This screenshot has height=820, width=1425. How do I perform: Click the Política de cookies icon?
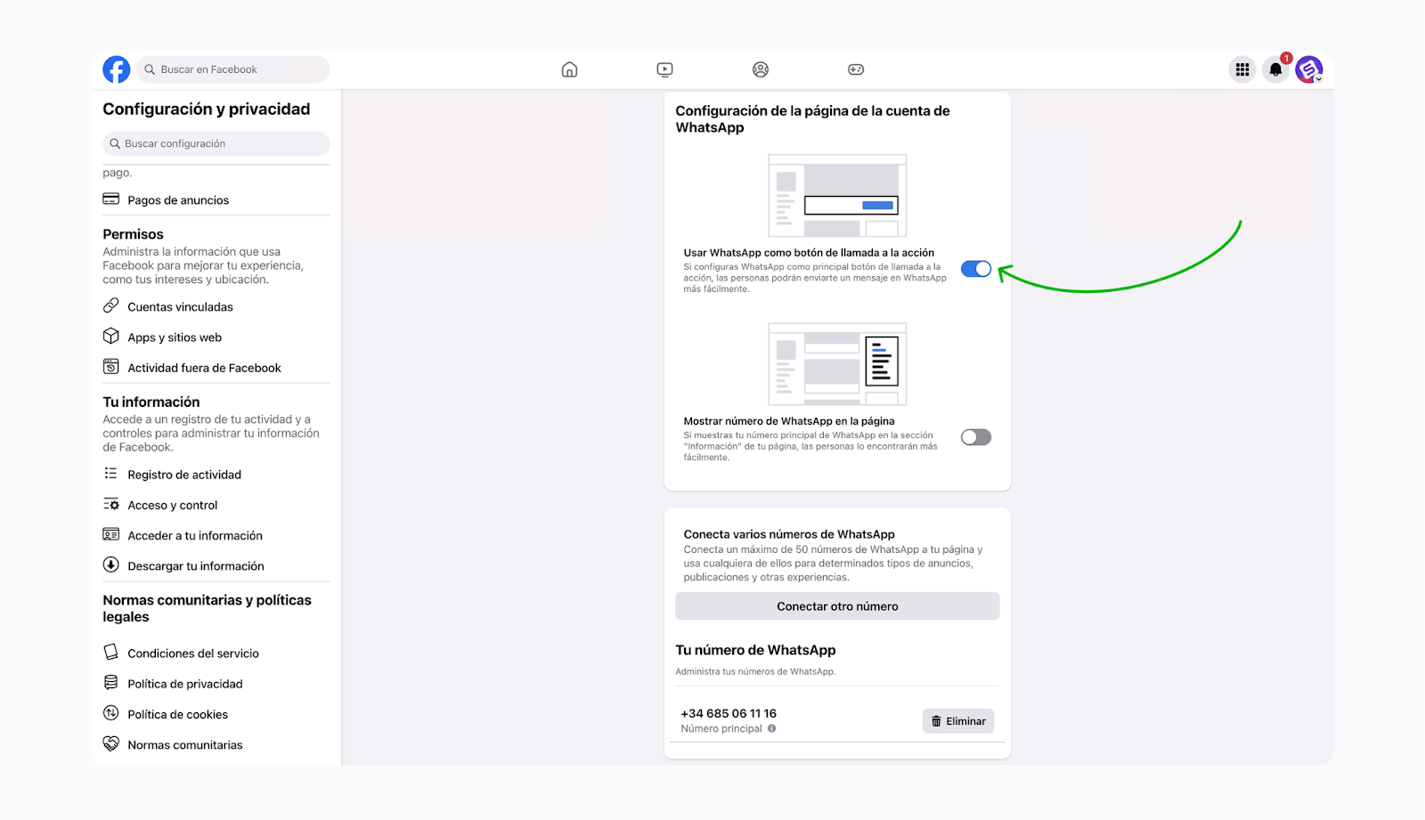pyautogui.click(x=111, y=713)
